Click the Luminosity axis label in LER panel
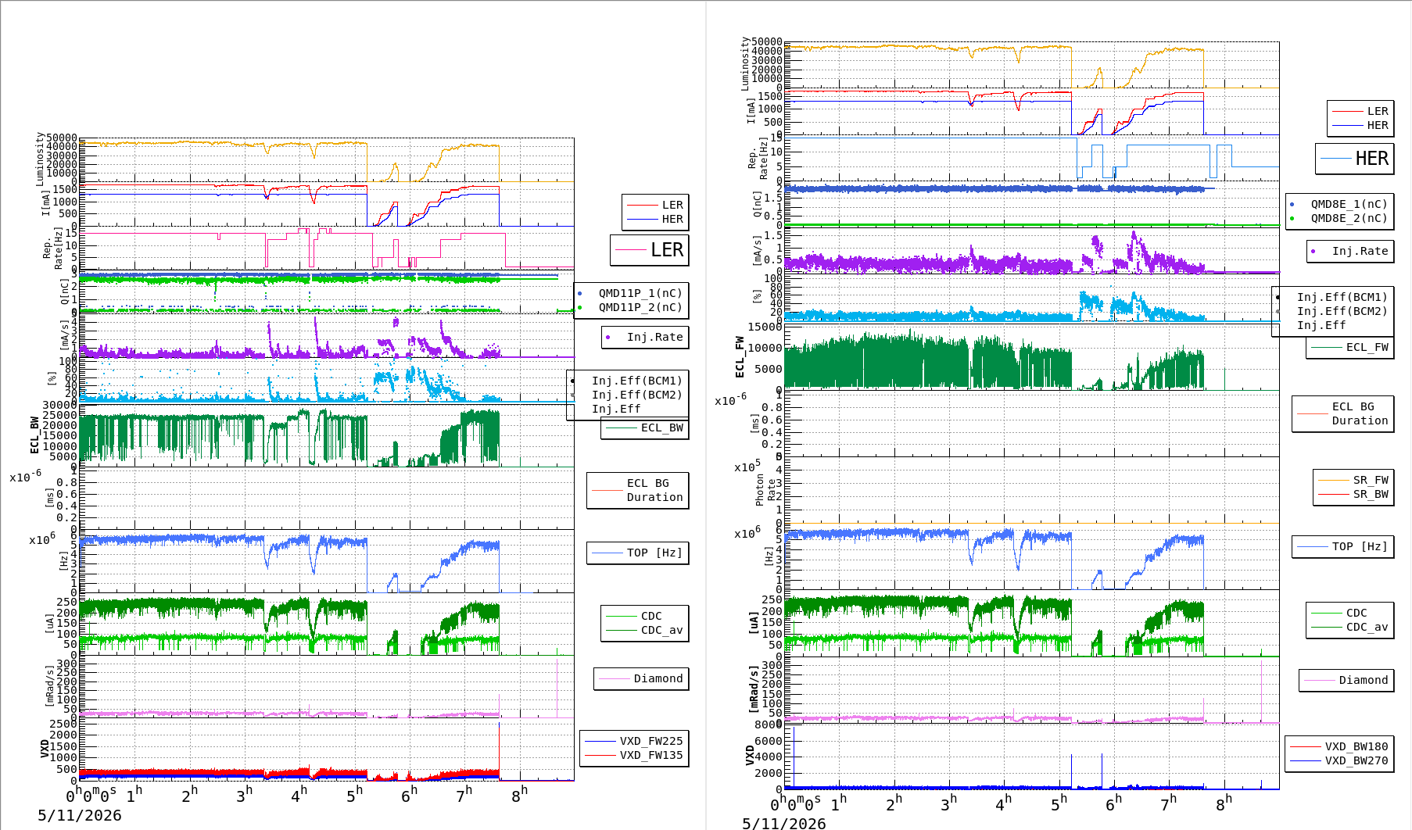 40,159
